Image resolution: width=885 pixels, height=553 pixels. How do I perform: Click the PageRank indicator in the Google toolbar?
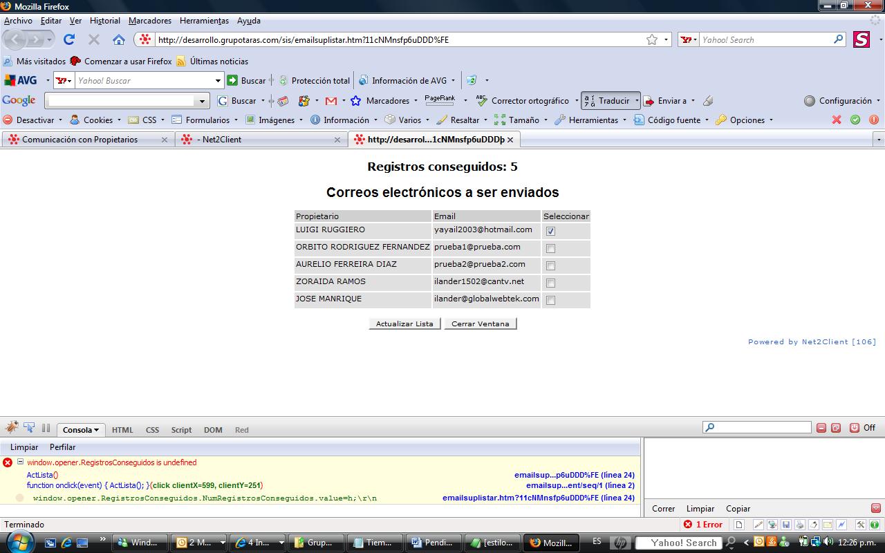point(440,100)
